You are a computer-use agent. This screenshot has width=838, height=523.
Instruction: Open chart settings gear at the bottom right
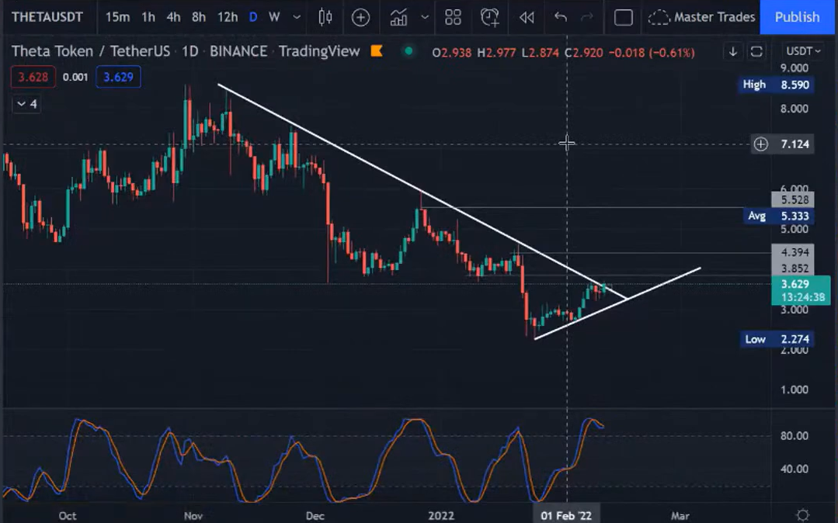pyautogui.click(x=803, y=515)
